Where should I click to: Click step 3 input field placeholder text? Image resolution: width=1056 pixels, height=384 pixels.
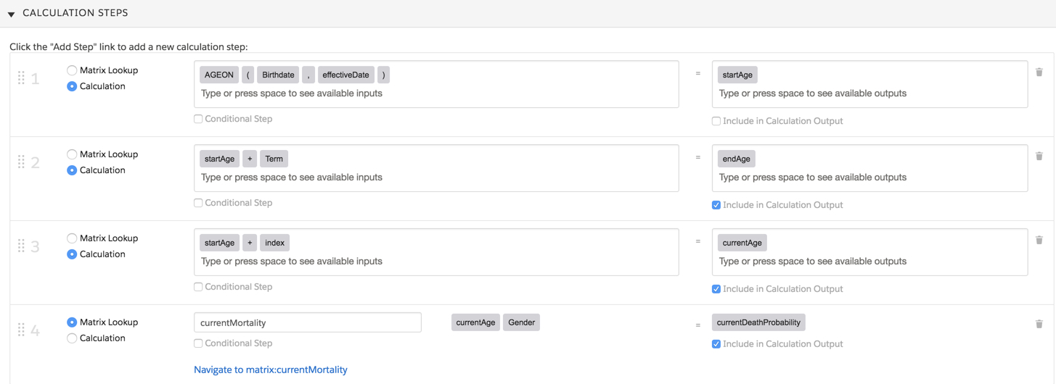click(x=292, y=262)
